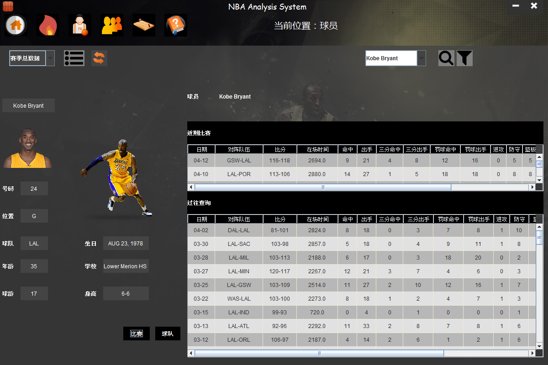Click the 对阵队伍 header in recent games table

coord(239,149)
